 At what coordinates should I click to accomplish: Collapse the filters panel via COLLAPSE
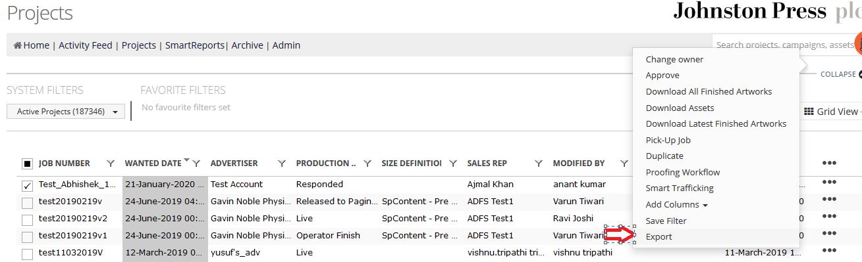pyautogui.click(x=838, y=75)
